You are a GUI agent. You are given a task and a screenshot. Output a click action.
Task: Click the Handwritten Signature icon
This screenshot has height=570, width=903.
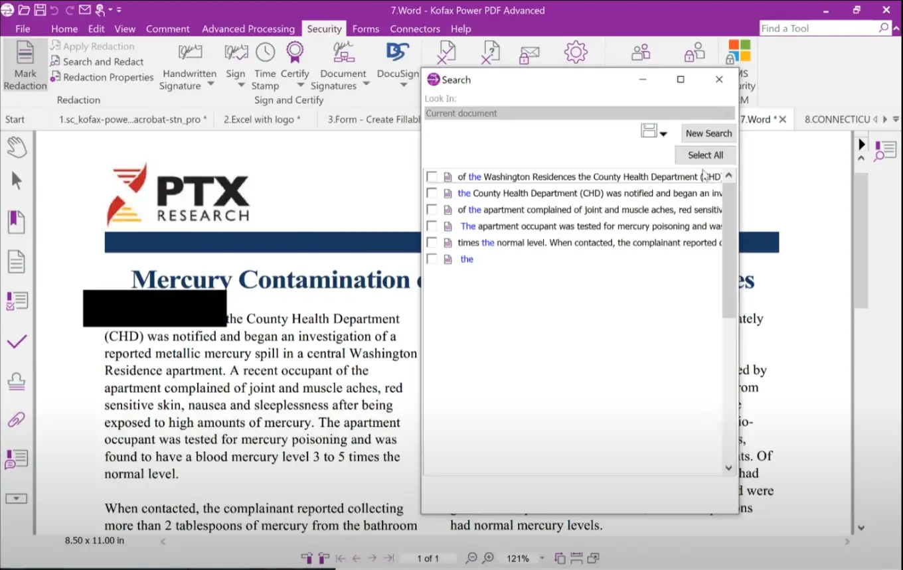190,53
